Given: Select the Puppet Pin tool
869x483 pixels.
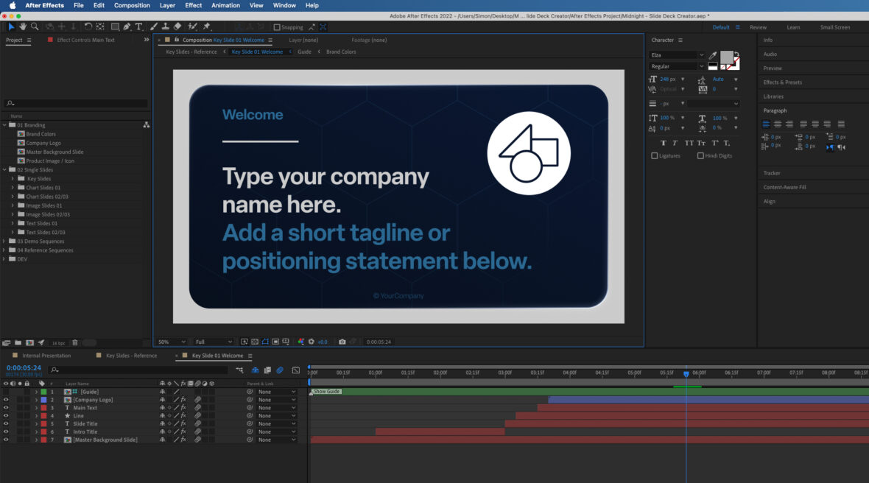Looking at the screenshot, I should click(207, 27).
